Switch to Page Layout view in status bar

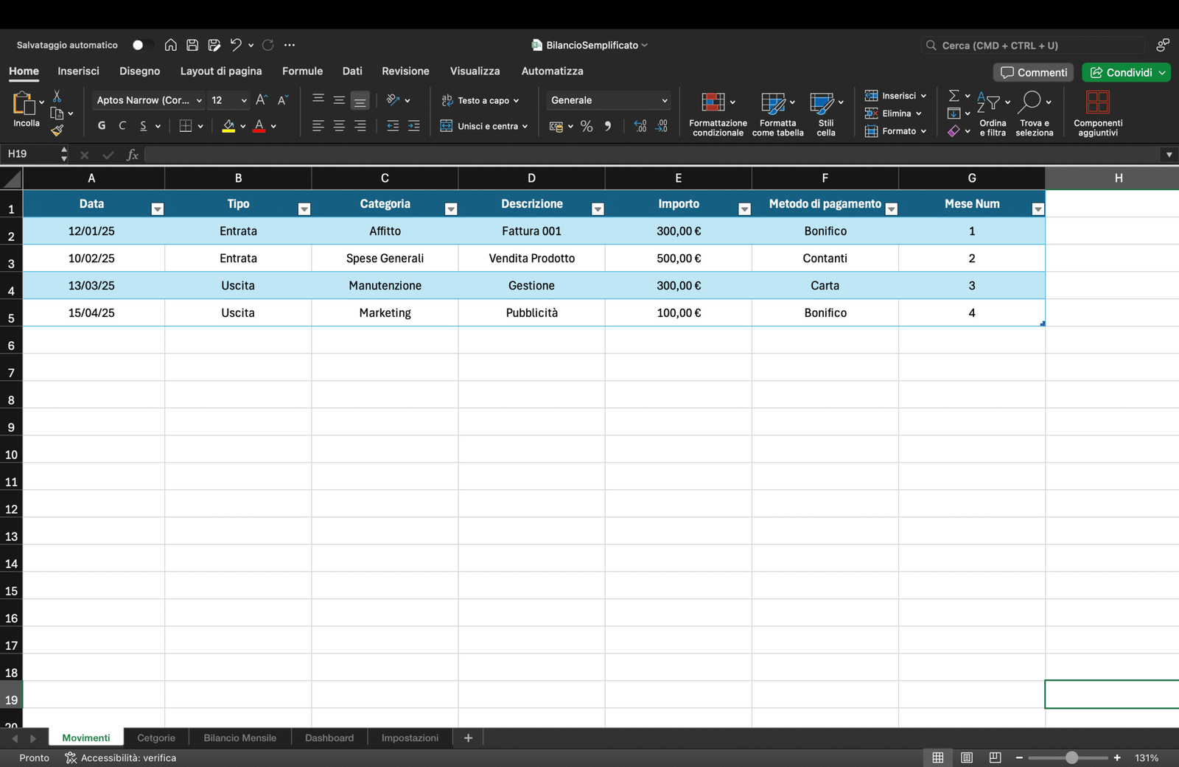click(x=967, y=757)
